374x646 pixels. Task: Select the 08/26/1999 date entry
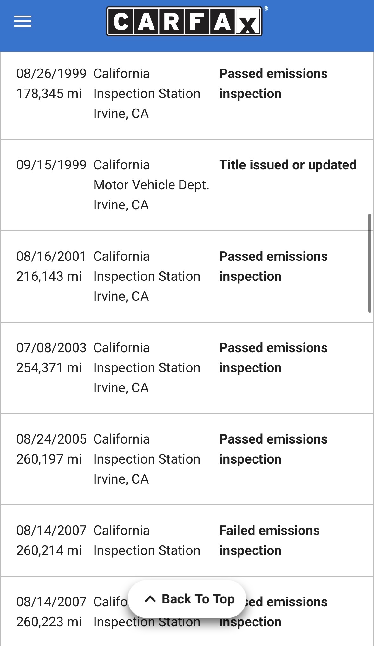point(51,74)
